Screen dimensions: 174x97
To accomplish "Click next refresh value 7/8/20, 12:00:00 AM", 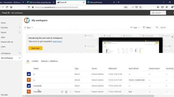I will [136, 80].
